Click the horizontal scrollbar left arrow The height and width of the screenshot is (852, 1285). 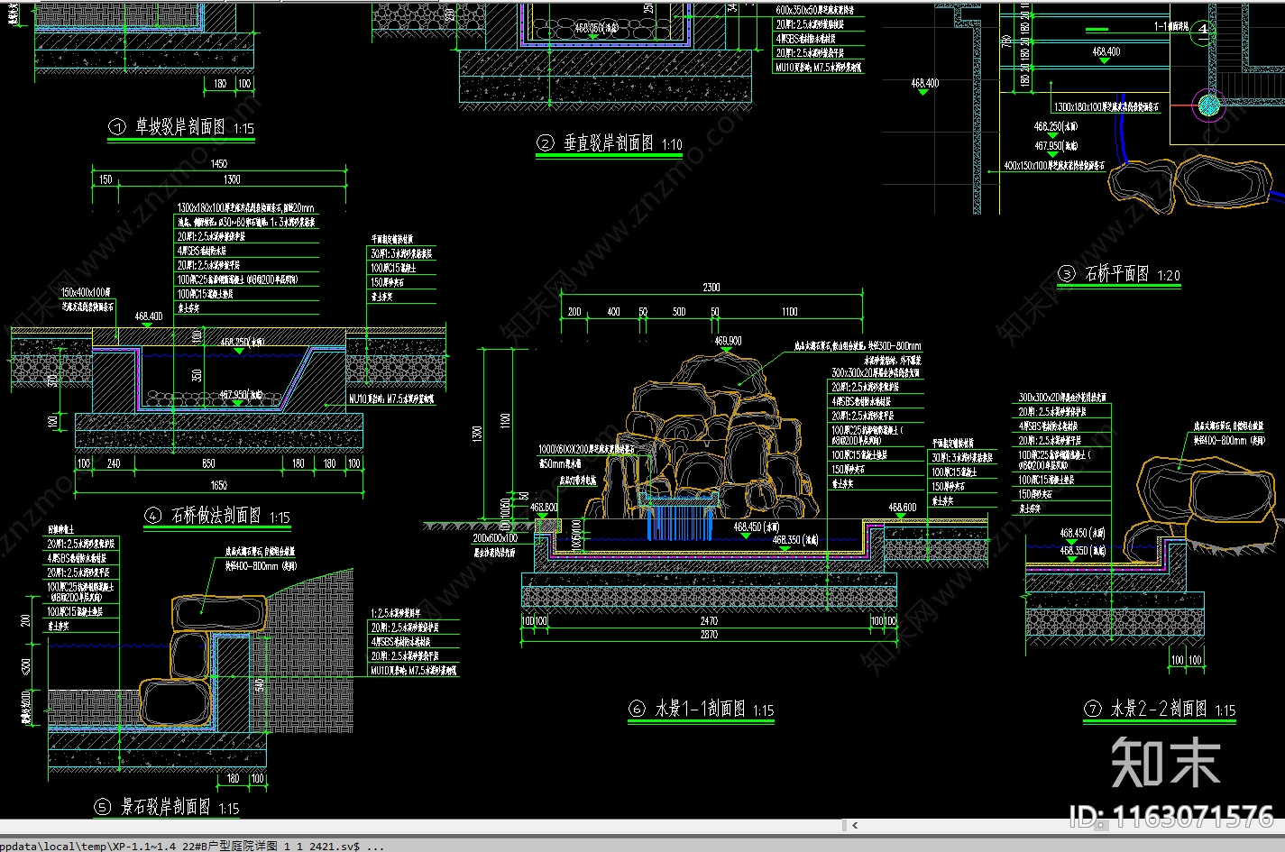click(x=854, y=825)
